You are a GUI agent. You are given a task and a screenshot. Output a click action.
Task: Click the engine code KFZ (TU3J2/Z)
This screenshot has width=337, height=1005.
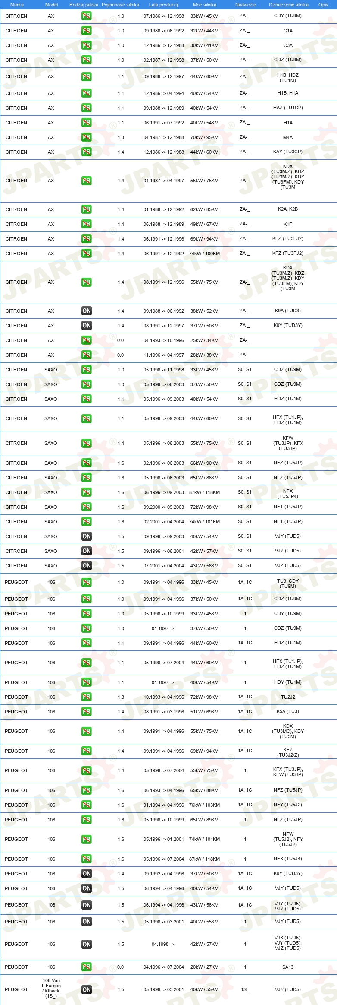click(x=288, y=752)
